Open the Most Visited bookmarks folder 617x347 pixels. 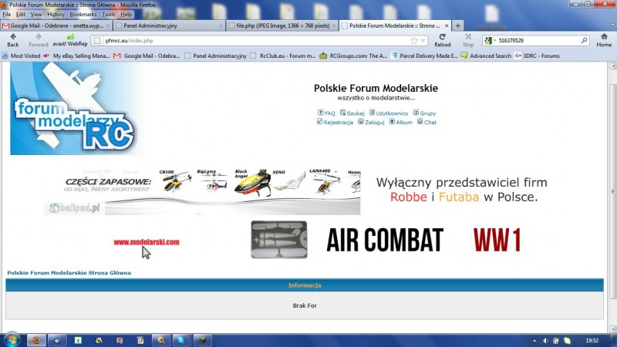pyautogui.click(x=22, y=56)
